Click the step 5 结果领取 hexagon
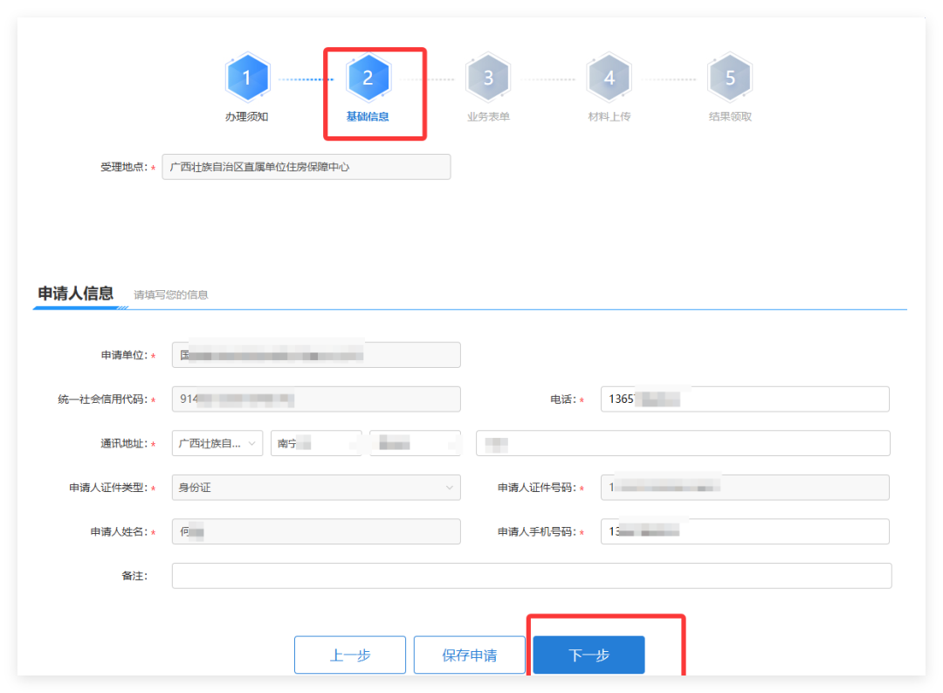 730,79
